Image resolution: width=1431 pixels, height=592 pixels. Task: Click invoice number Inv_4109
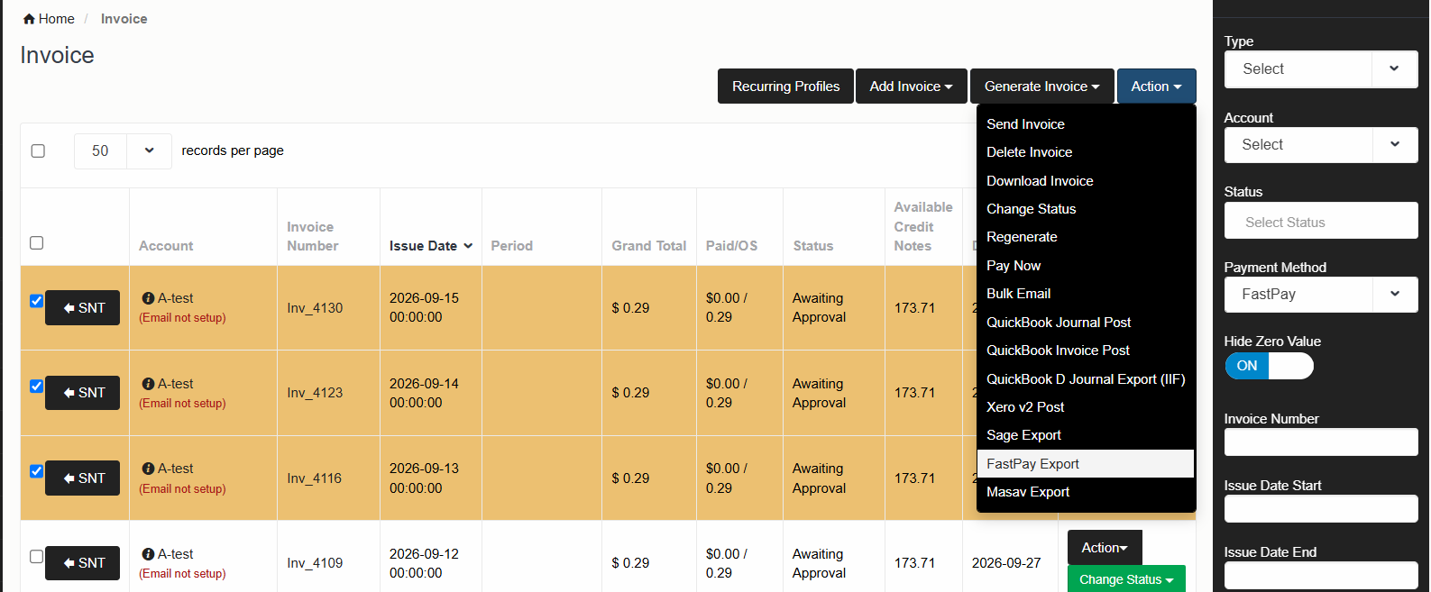click(x=315, y=563)
